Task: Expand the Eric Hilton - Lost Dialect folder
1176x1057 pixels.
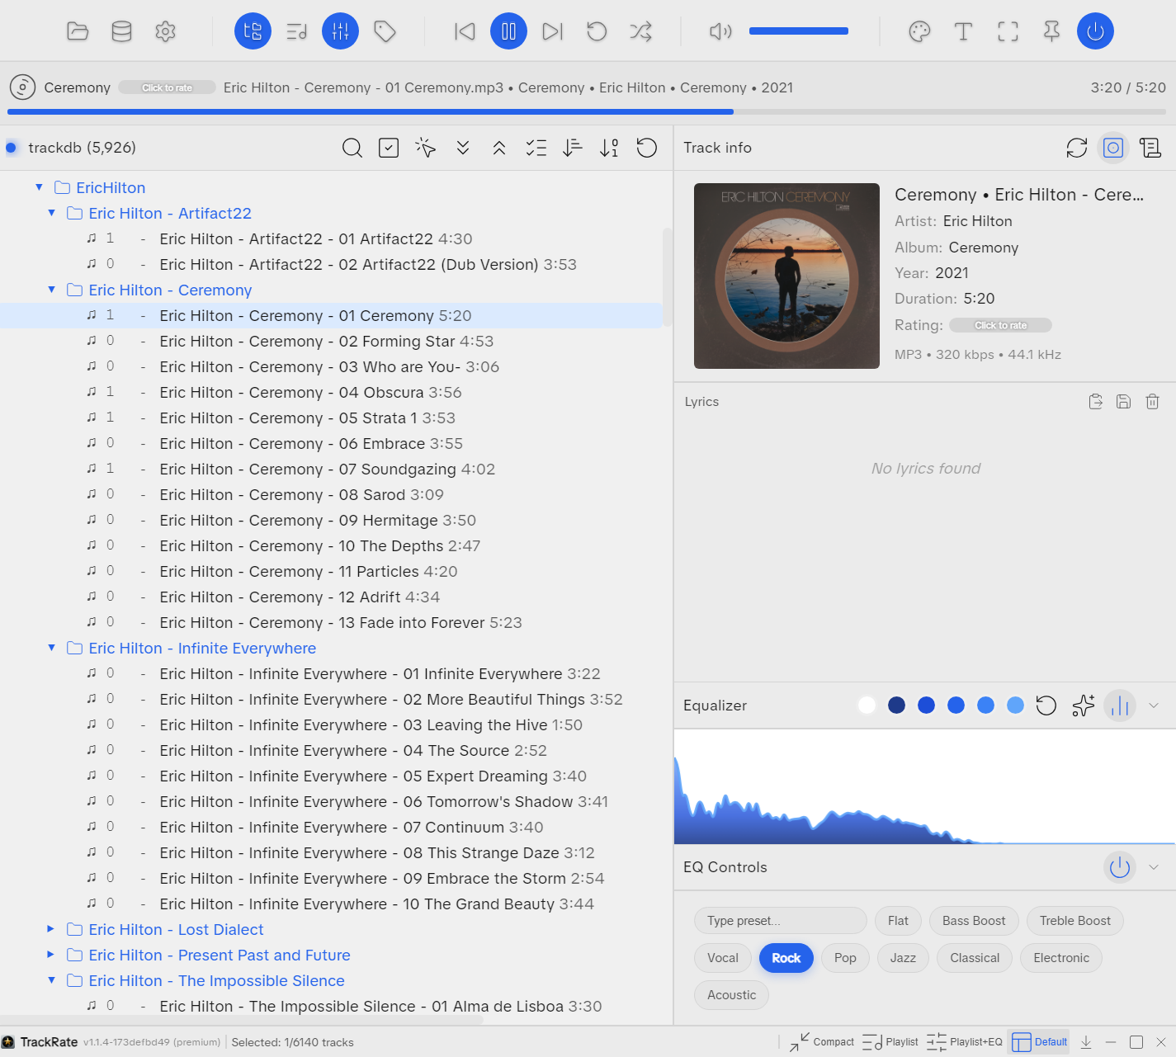Action: click(x=51, y=930)
